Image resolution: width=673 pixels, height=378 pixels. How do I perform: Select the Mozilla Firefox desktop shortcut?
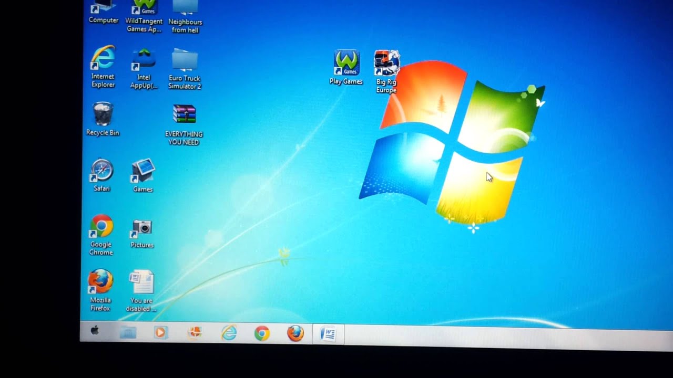click(x=100, y=290)
